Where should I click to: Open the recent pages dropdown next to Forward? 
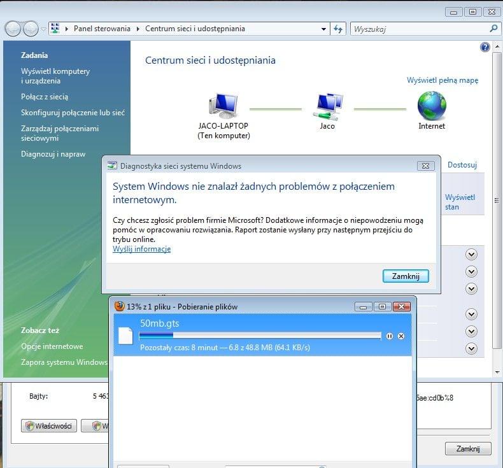(x=44, y=29)
